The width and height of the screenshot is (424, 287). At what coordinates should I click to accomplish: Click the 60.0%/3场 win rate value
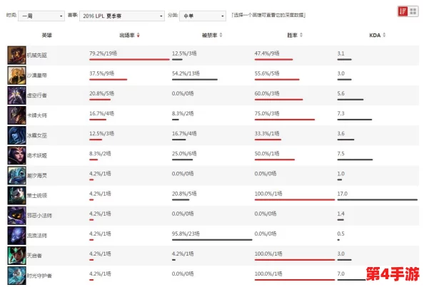(267, 93)
